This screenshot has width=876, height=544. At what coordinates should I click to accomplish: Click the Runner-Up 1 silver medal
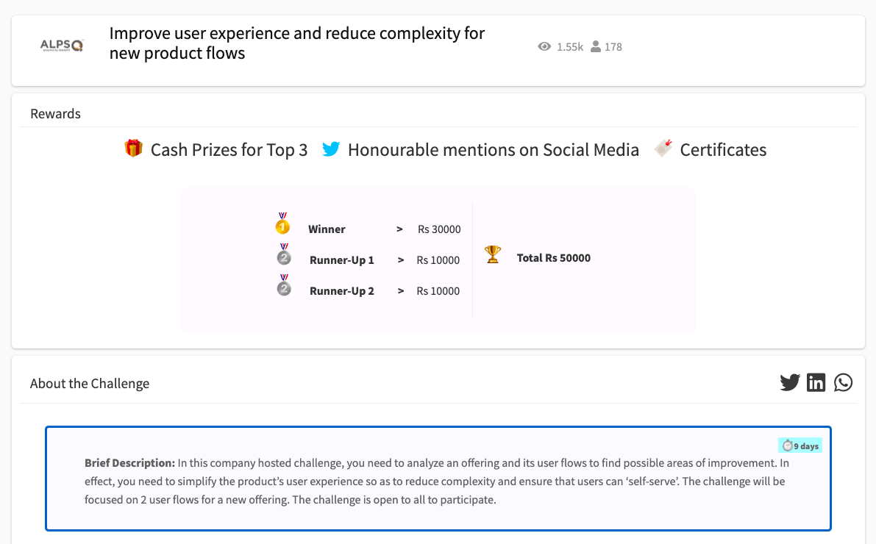pos(284,255)
